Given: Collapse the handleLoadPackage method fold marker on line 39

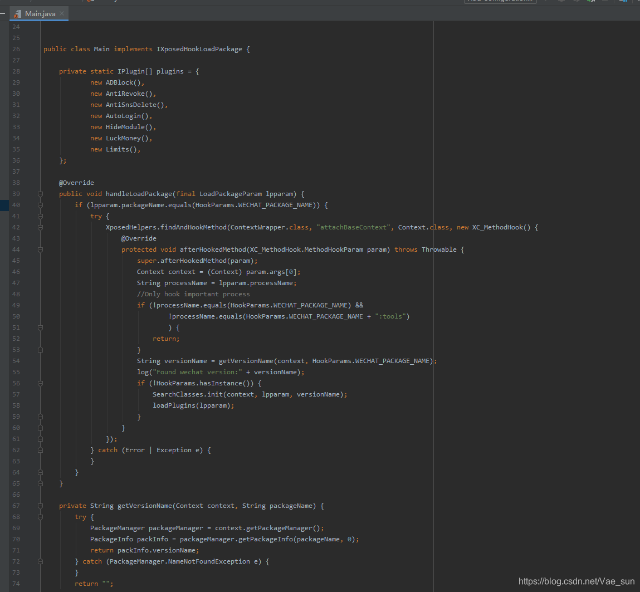Looking at the screenshot, I should [41, 194].
